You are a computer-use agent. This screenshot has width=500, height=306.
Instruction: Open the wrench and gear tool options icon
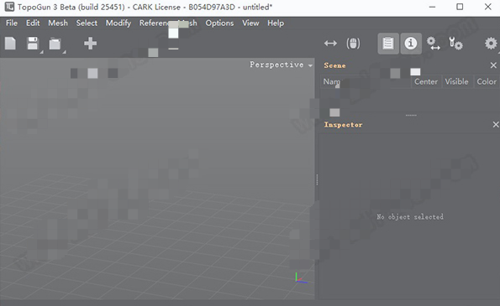455,44
